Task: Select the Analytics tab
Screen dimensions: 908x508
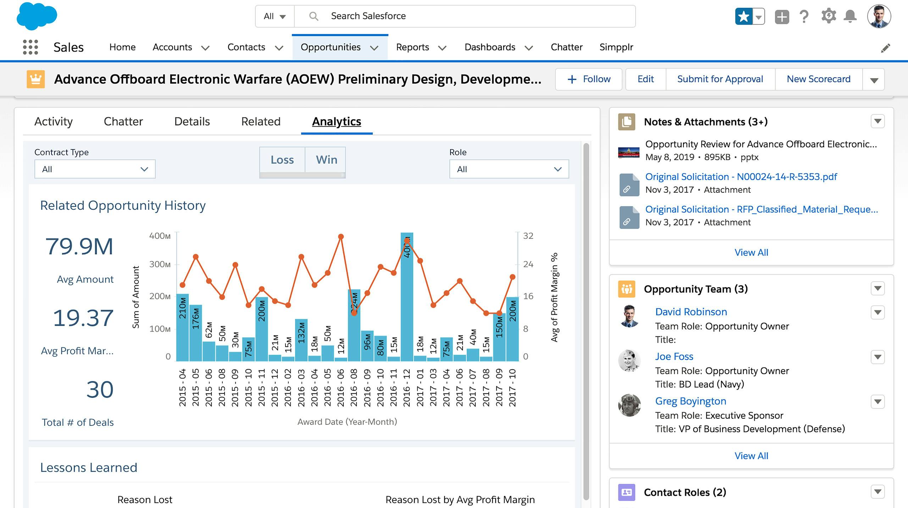Action: (337, 122)
